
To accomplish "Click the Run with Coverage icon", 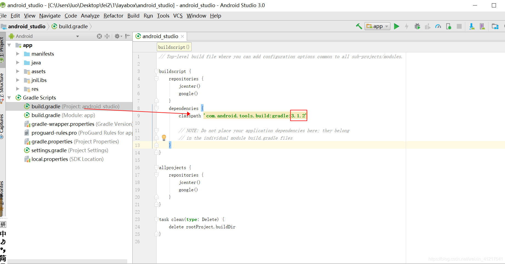I will [428, 26].
